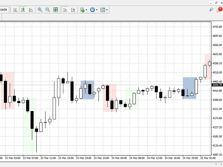Image resolution: width=223 pixels, height=167 pixels.
Task: Zoom in on the chart
Action: click(40, 10)
